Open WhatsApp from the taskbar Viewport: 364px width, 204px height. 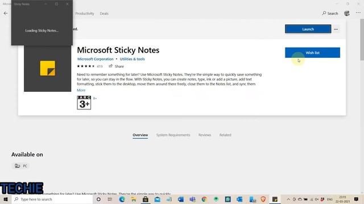click(x=228, y=199)
